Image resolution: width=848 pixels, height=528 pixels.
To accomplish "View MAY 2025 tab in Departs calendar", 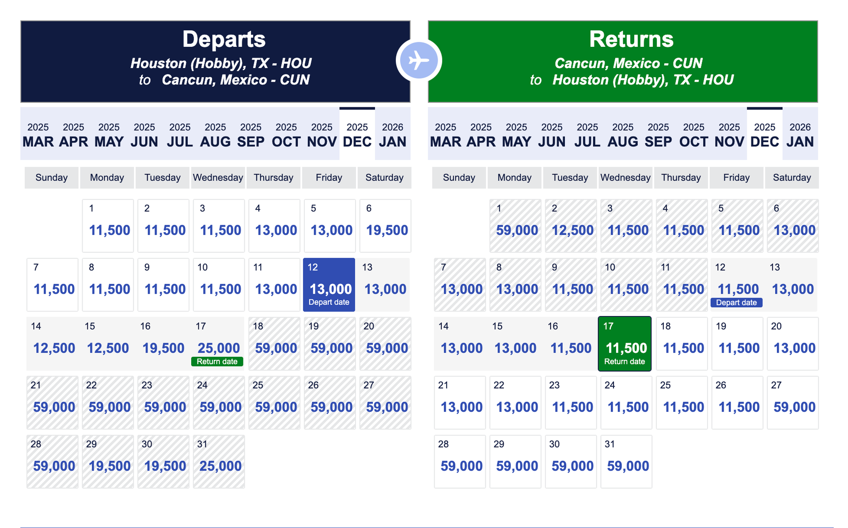I will tap(110, 135).
